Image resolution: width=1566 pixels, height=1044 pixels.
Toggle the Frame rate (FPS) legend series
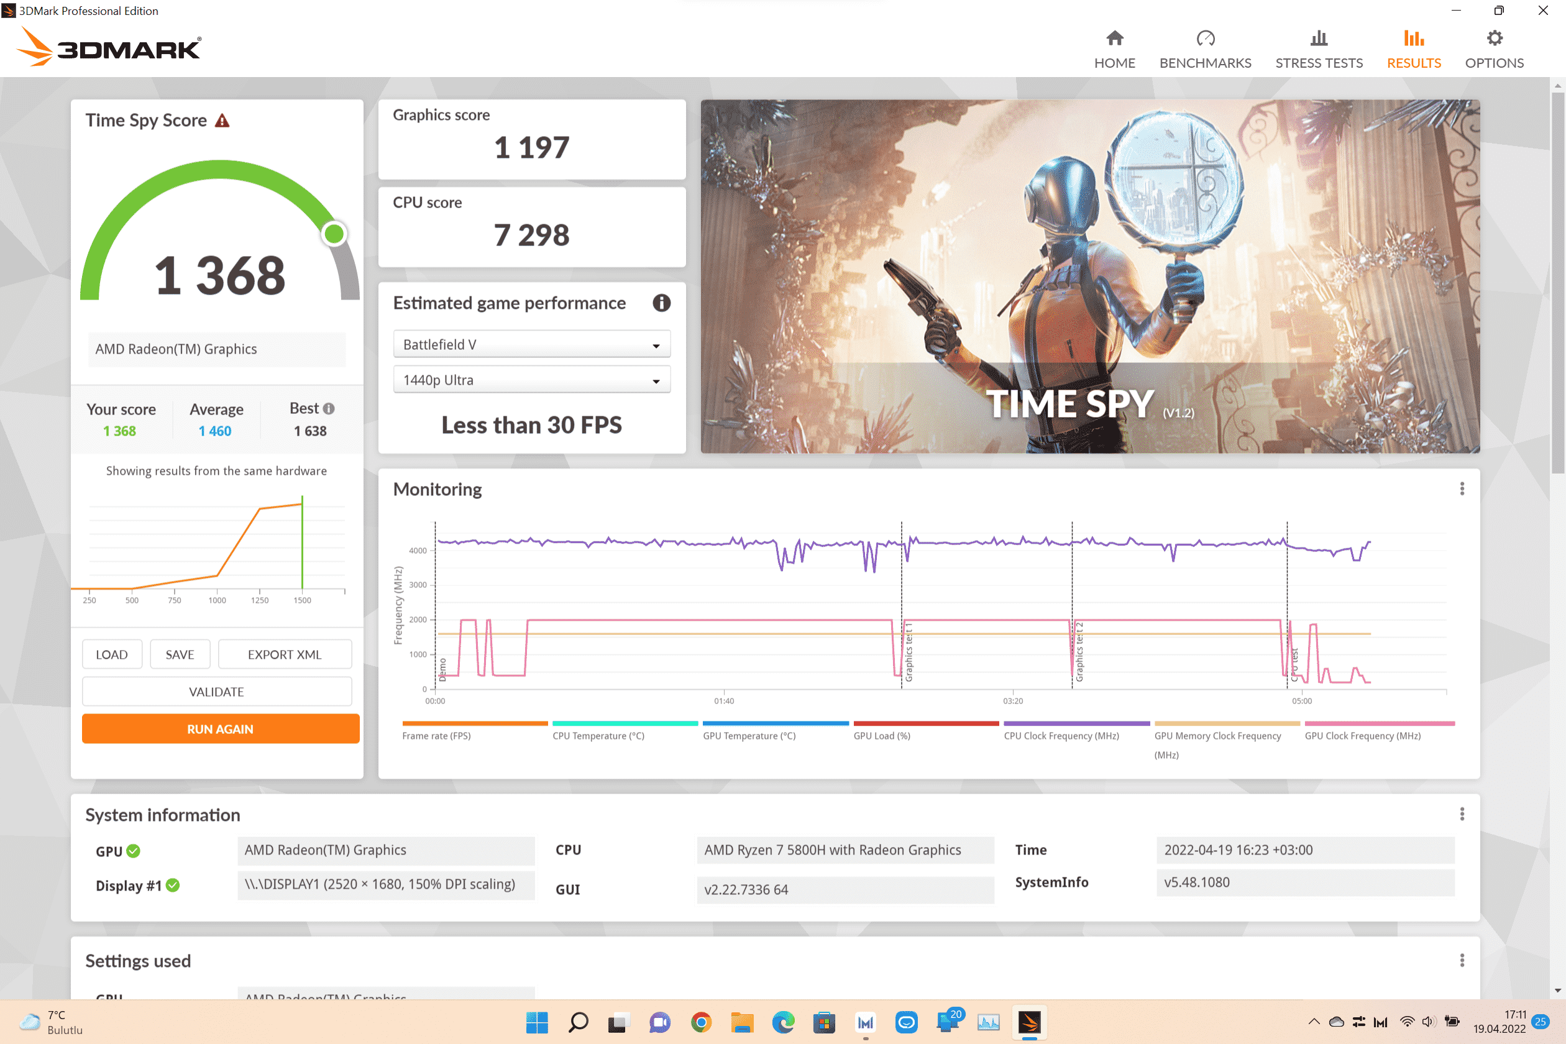(x=436, y=735)
